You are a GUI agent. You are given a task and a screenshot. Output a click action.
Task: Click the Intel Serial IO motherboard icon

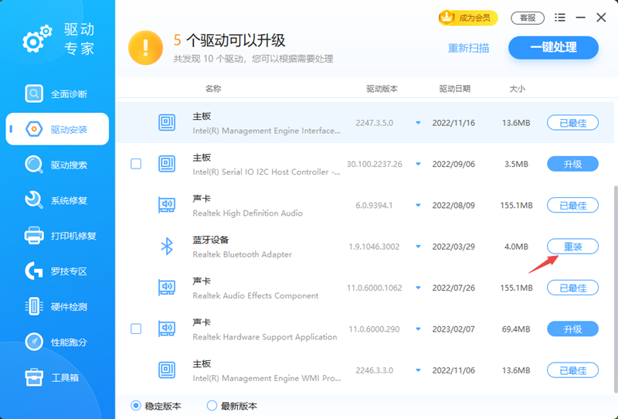point(167,164)
